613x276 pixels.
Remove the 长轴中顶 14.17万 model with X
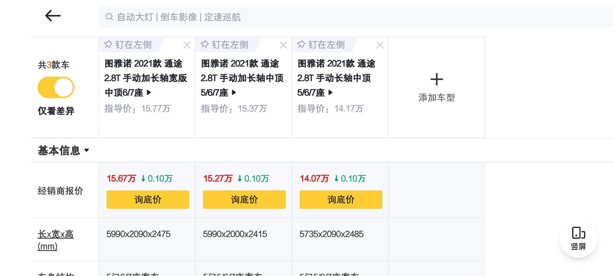pos(380,45)
